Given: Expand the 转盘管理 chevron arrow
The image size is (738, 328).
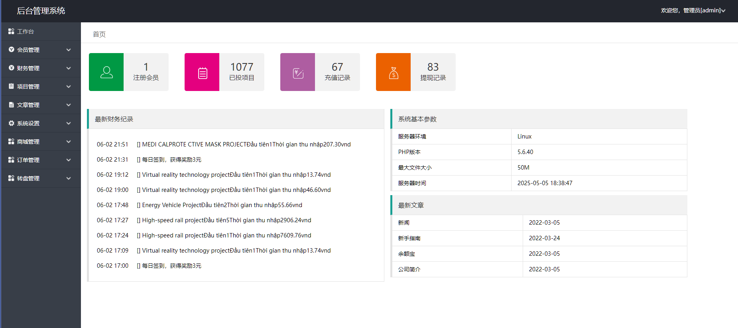Looking at the screenshot, I should pyautogui.click(x=69, y=178).
